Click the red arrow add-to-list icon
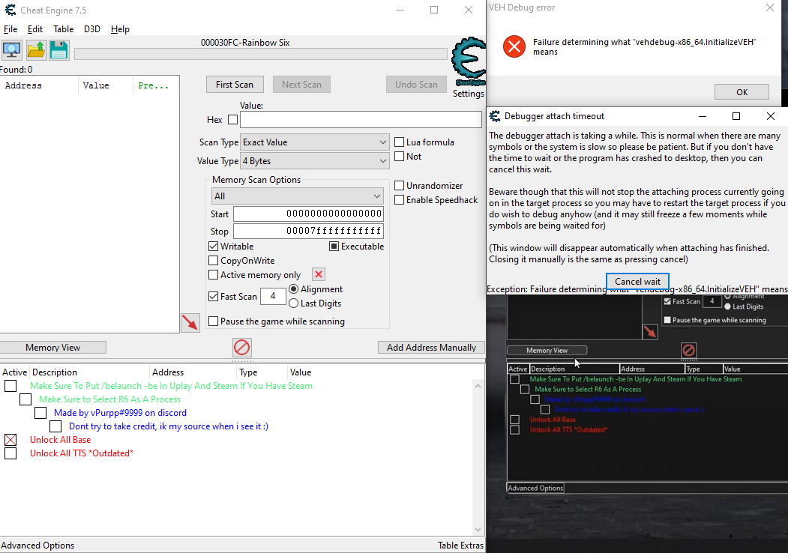Image resolution: width=788 pixels, height=553 pixels. (x=190, y=323)
